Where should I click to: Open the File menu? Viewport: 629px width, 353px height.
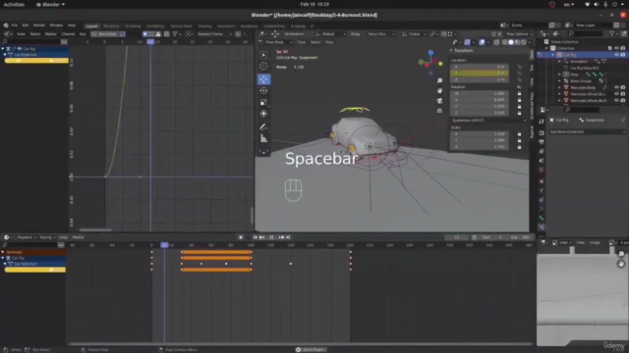point(14,25)
